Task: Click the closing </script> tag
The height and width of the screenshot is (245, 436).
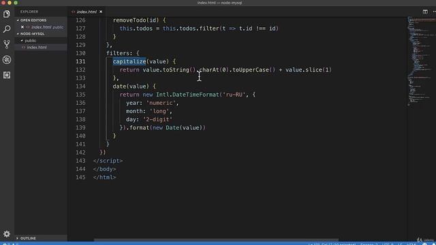Action: pos(108,161)
